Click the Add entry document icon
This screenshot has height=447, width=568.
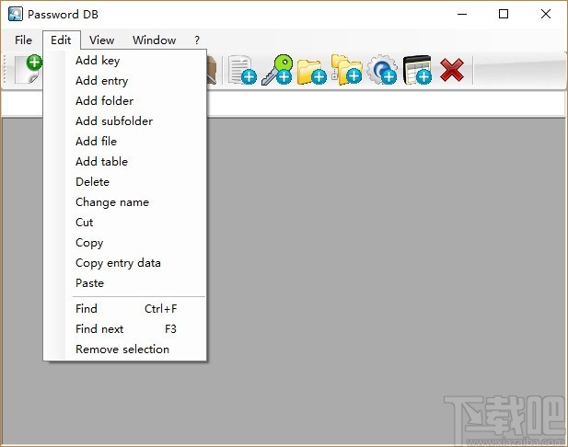tap(242, 70)
